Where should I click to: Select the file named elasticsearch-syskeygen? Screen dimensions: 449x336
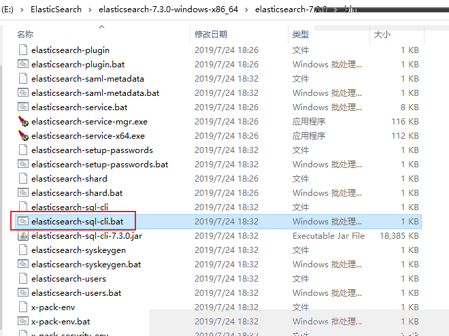point(78,250)
